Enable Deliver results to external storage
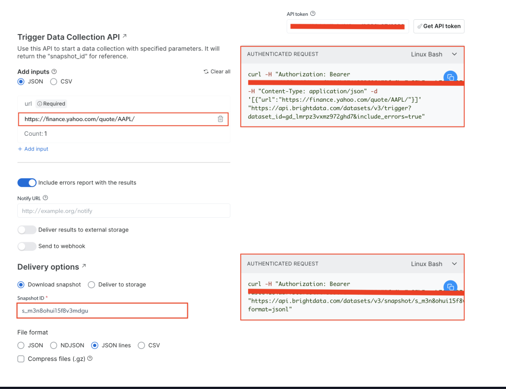The width and height of the screenshot is (506, 389). tap(27, 230)
